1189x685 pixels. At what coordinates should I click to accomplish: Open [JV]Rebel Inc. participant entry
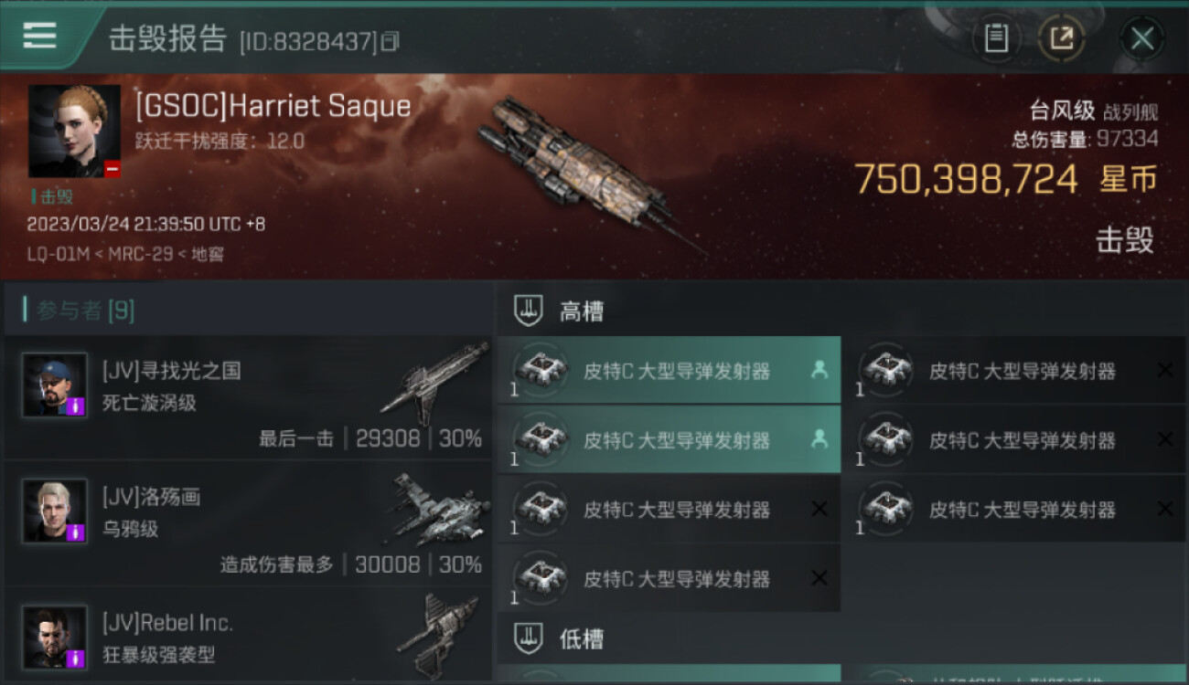pyautogui.click(x=249, y=636)
